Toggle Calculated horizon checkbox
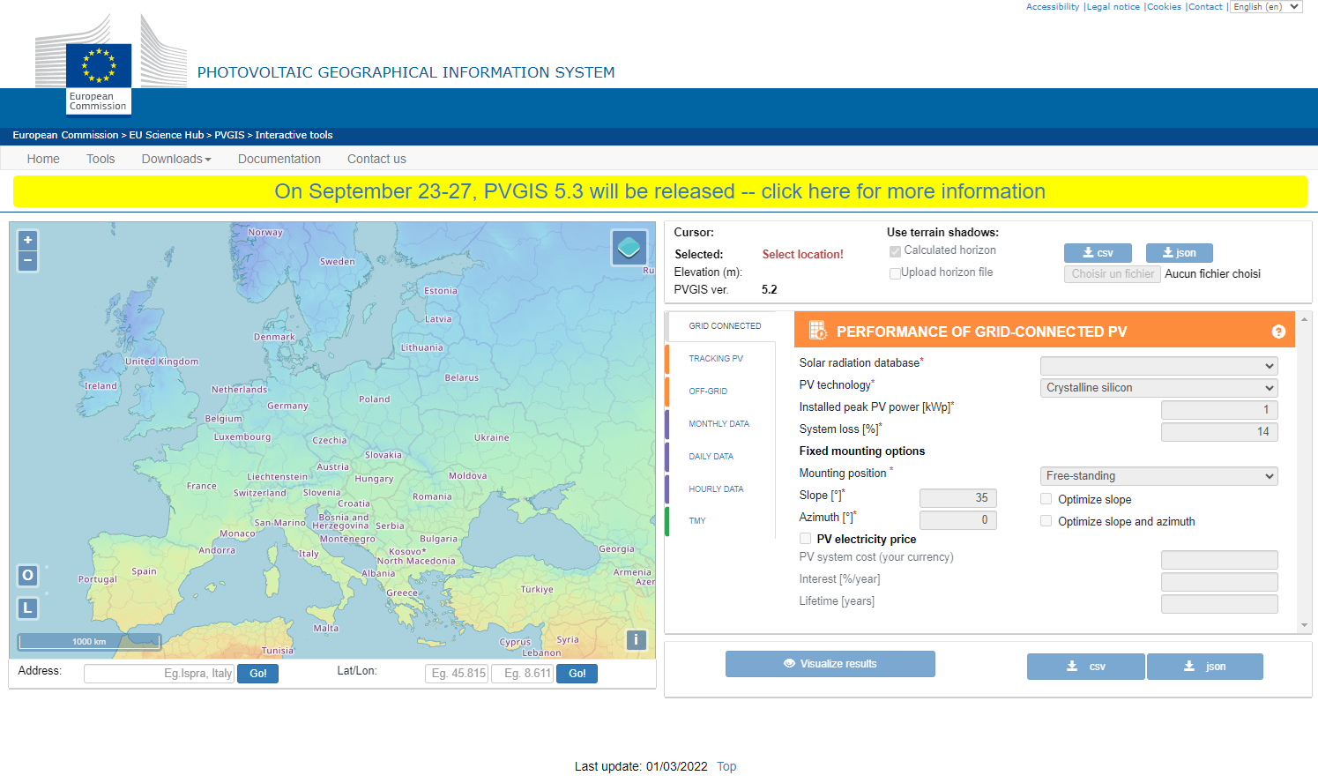 tap(895, 251)
